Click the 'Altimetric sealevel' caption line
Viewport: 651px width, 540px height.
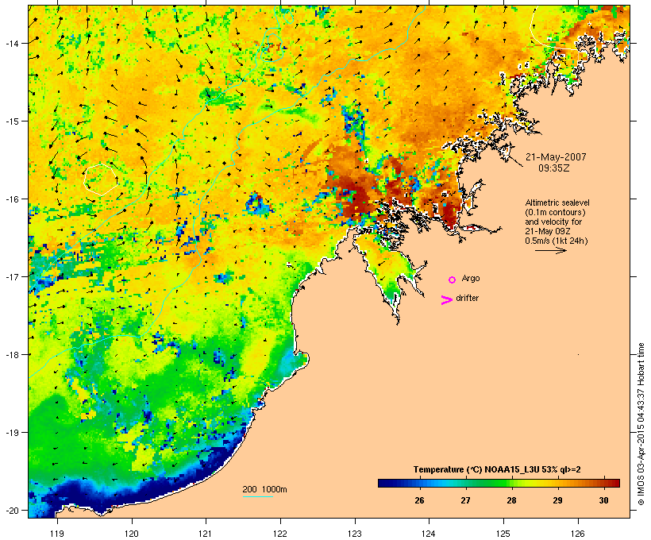557,202
